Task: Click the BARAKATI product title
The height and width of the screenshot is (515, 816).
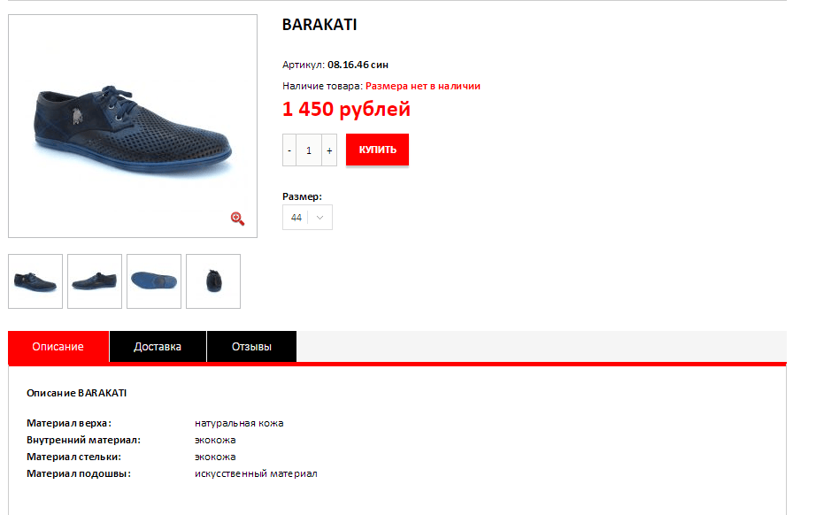Action: point(319,25)
